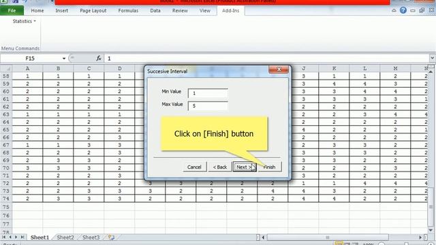Switch to Sheet3 worksheet tab
Image resolution: width=436 pixels, height=245 pixels.
click(91, 238)
